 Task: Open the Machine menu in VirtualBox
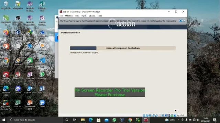click(x=69, y=16)
